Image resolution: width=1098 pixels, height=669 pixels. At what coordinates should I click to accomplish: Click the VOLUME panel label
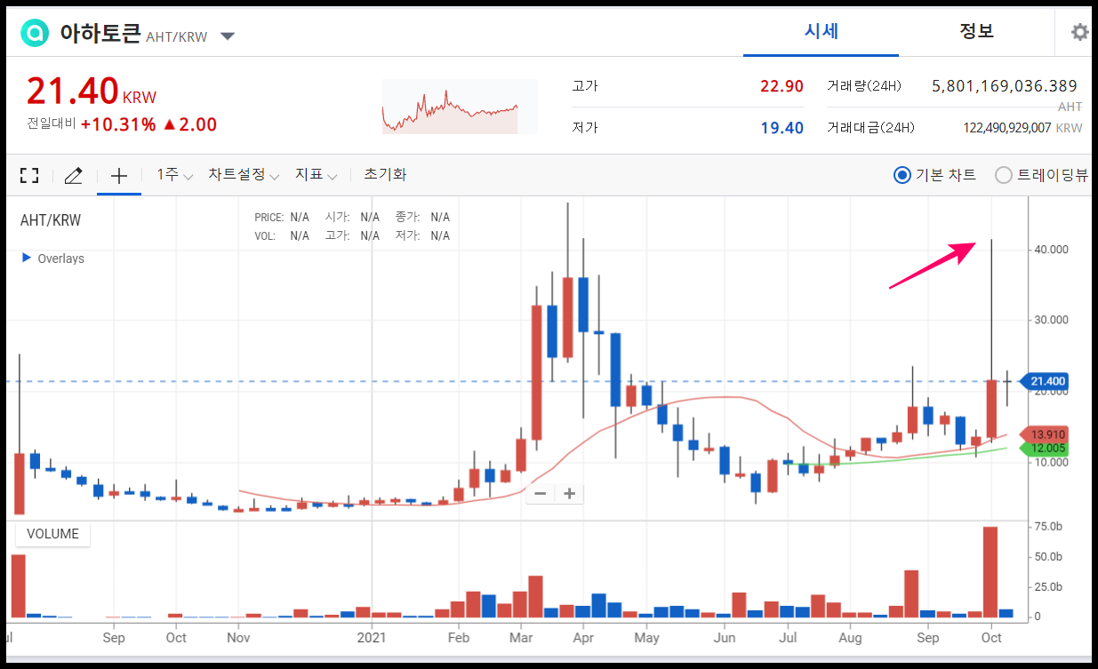(52, 534)
